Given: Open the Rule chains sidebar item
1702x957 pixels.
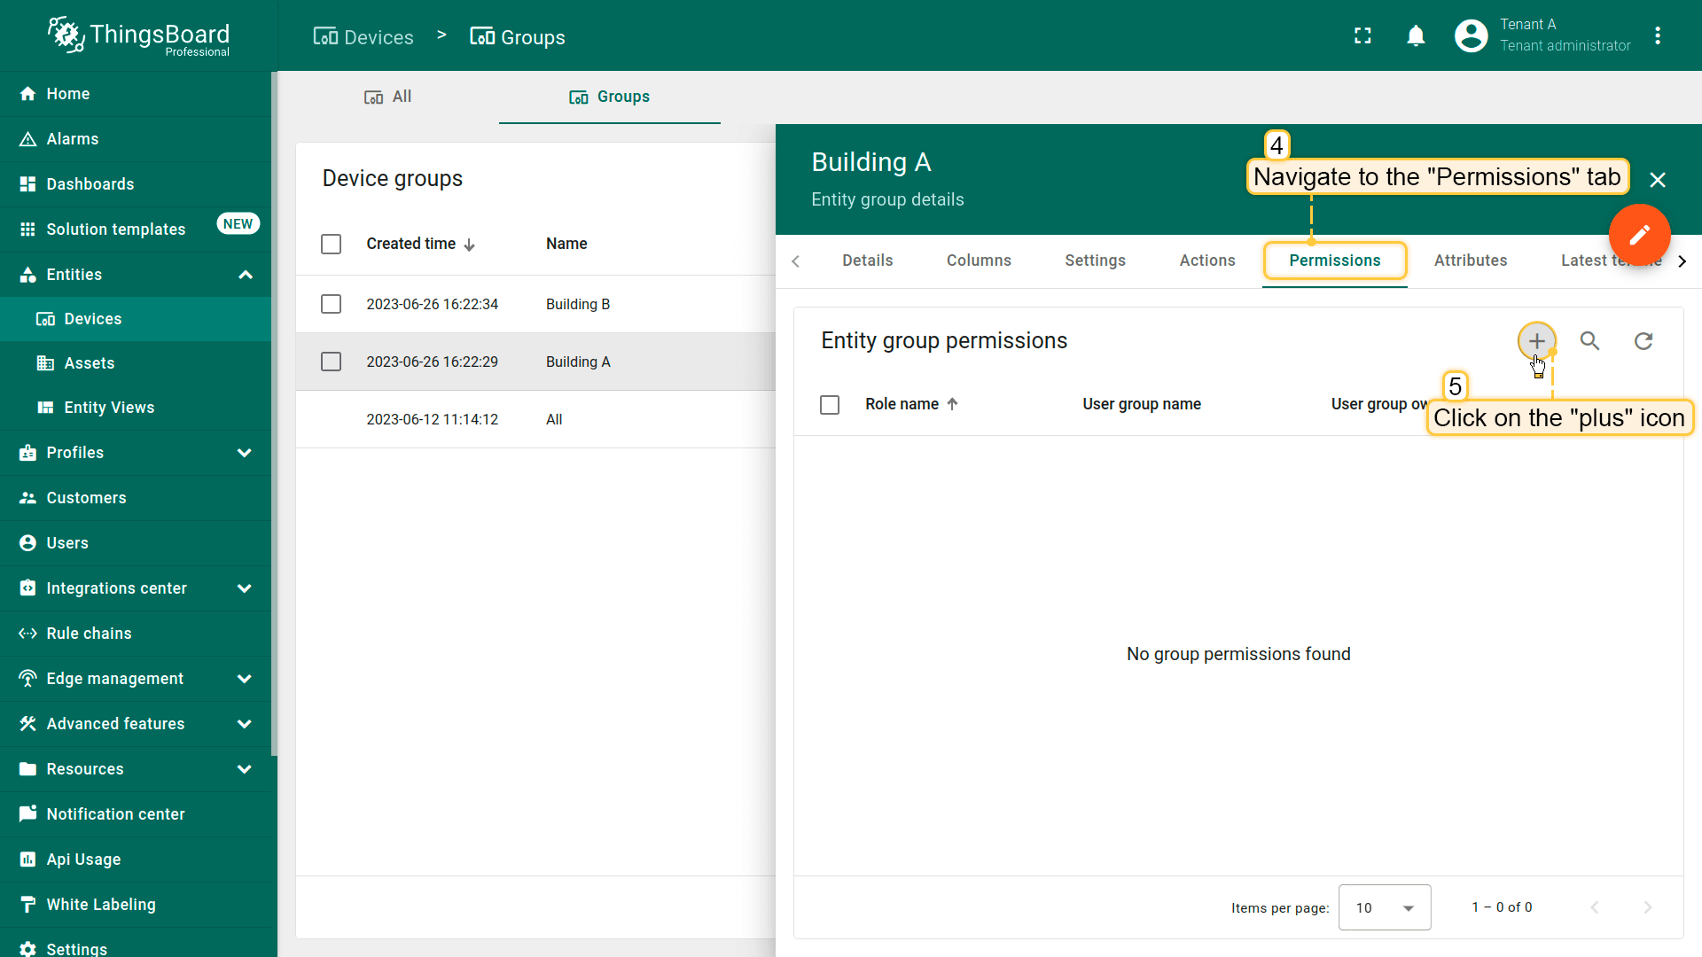Looking at the screenshot, I should click(x=89, y=634).
